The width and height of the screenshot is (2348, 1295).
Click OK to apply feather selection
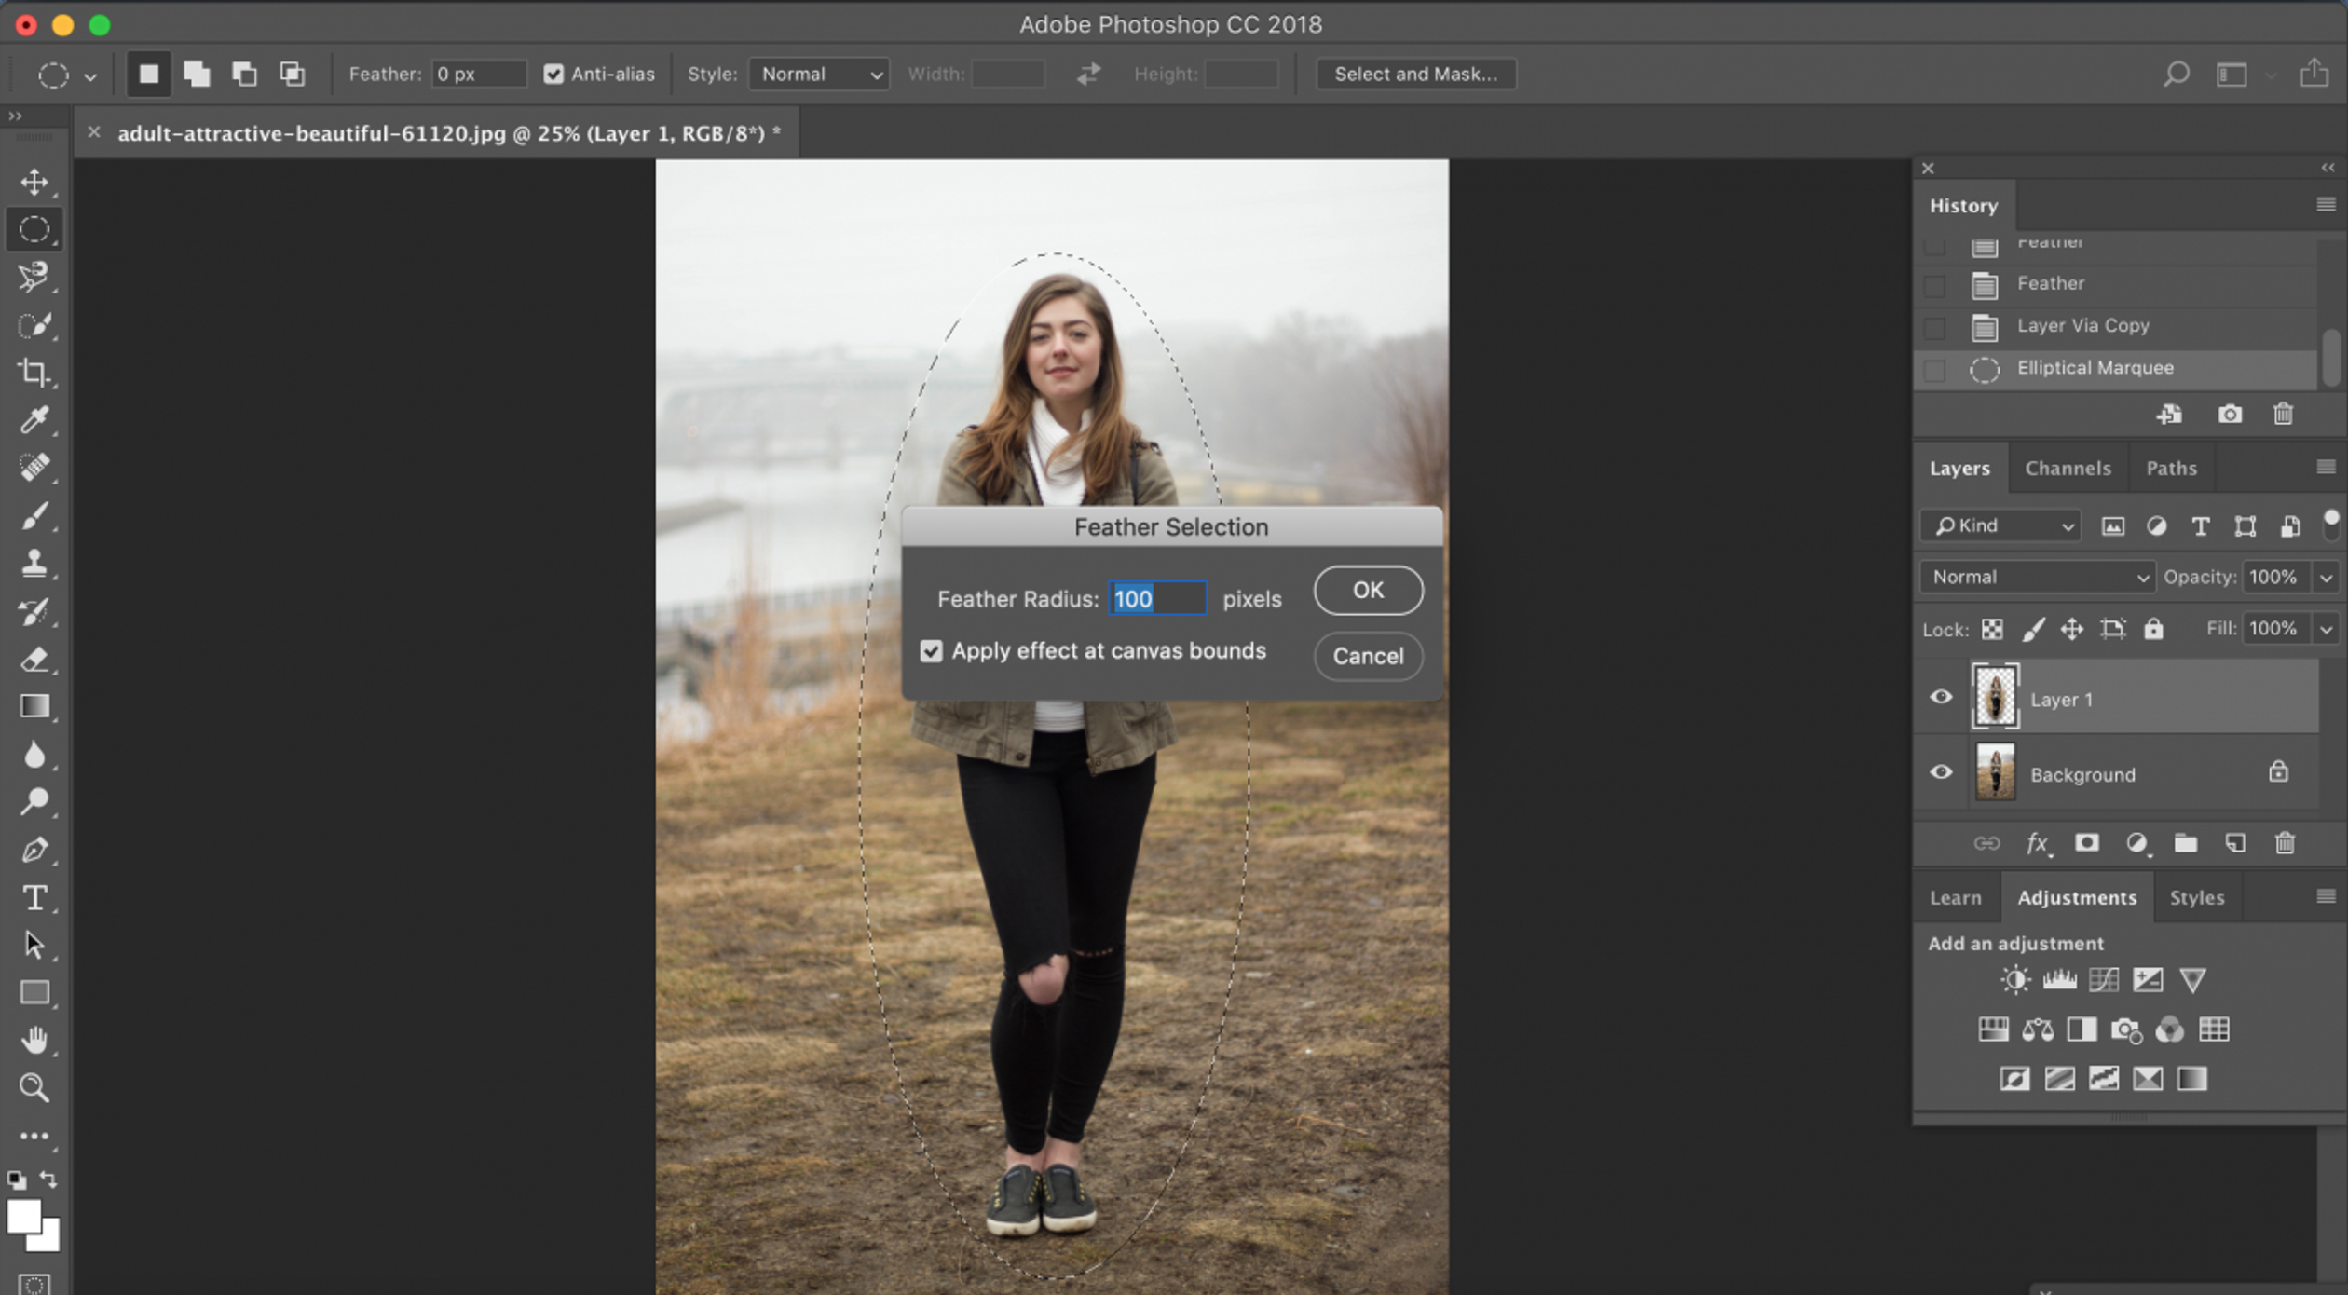(1366, 590)
